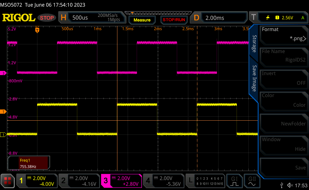Open the 2.56V trigger level setting

(x=287, y=18)
